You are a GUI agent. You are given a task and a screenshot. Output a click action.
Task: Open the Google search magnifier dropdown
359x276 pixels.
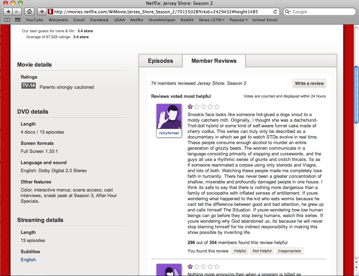(x=288, y=12)
